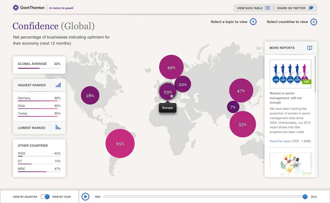The width and height of the screenshot is (330, 203).
Task: Toggle view by quarter/year switch
Action: pos(45,197)
